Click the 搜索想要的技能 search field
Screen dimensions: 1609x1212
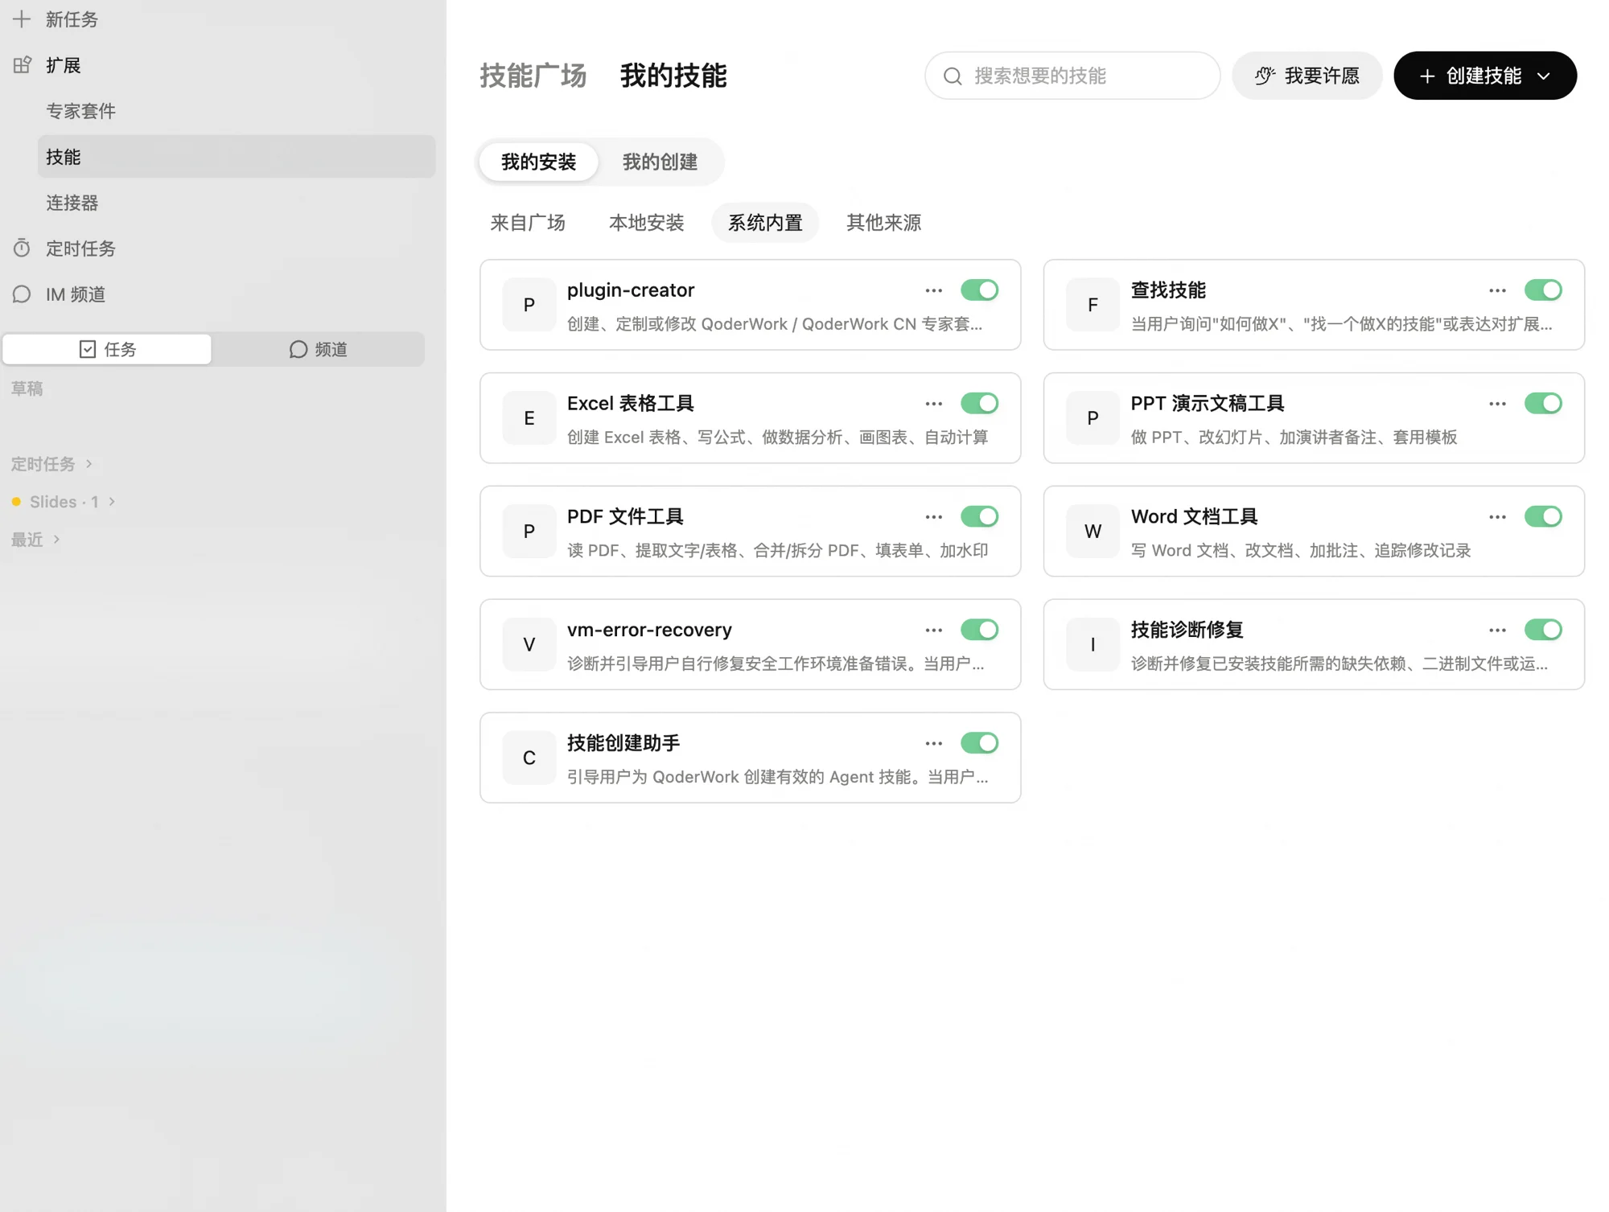click(1072, 76)
